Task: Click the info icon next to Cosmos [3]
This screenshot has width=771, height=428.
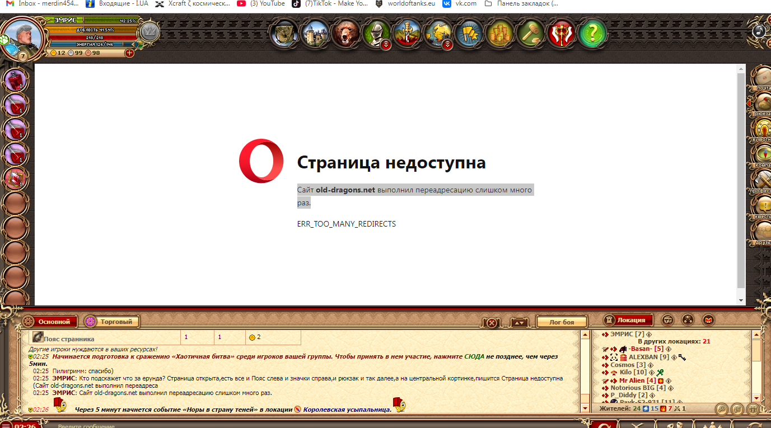Action: click(651, 365)
